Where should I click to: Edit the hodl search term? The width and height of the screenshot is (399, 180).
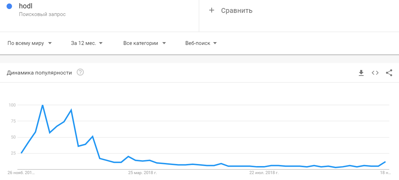26,6
